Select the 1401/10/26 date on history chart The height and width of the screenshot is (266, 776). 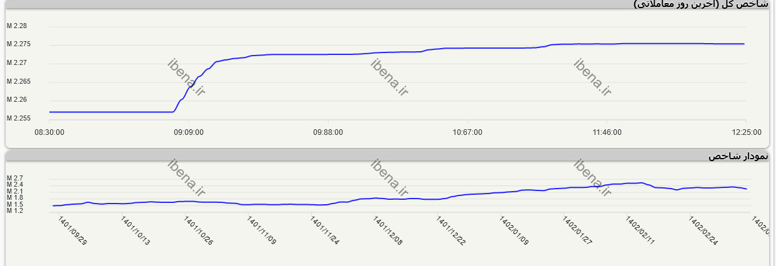[x=198, y=230]
